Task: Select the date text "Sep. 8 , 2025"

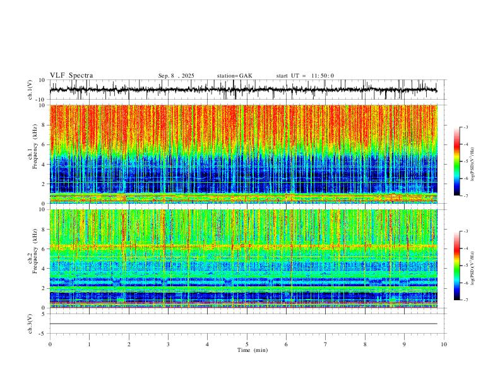Action: [x=176, y=76]
